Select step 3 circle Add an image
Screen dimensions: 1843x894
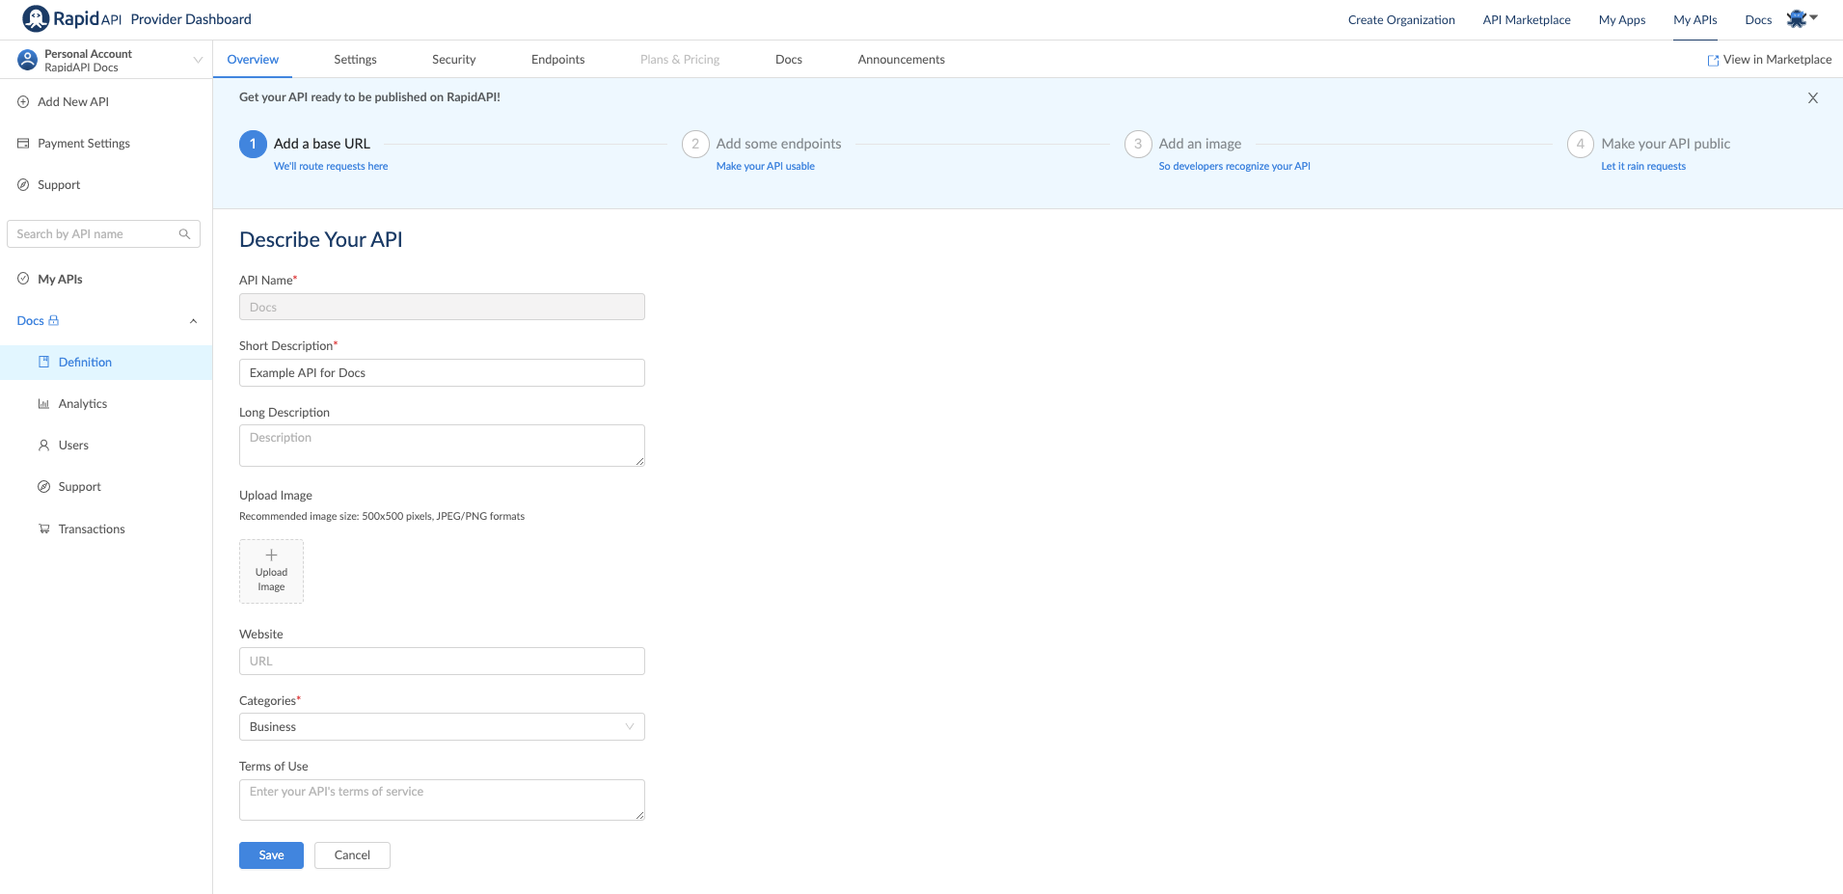(x=1138, y=144)
